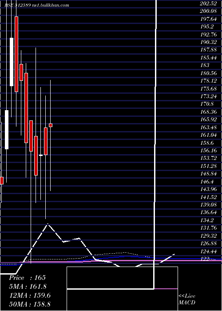Click the price label 146.4
This screenshot has width=222, height=311.
[206, 181]
